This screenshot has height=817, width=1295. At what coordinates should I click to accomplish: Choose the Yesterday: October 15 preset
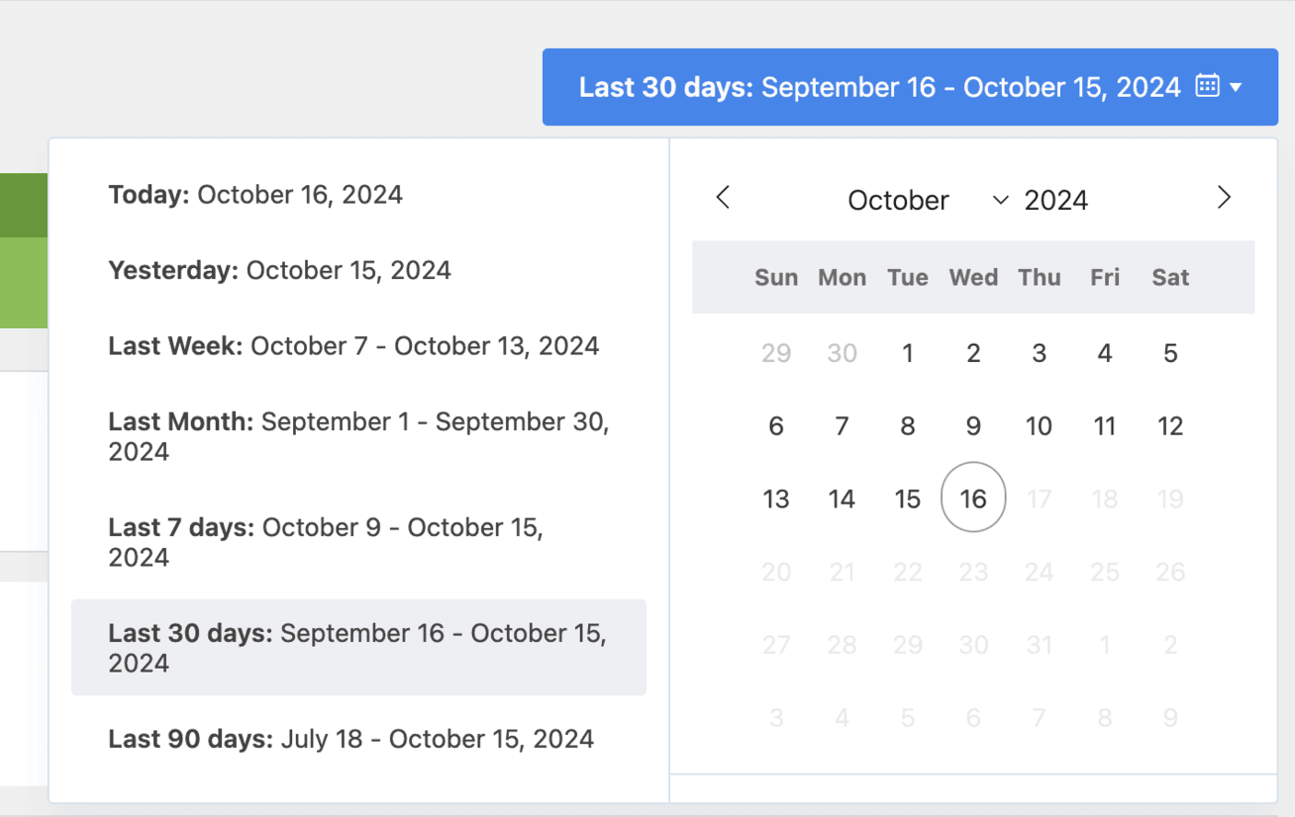pos(279,270)
